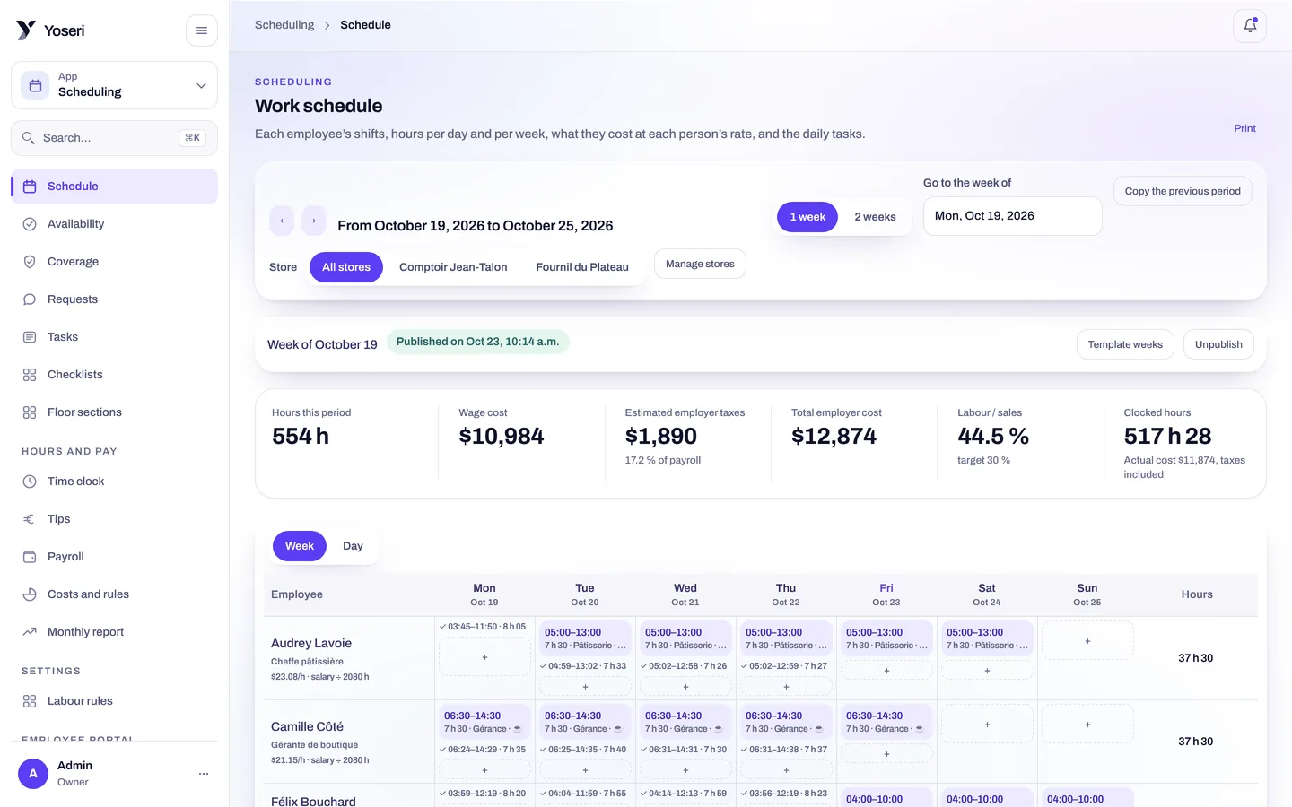Open the Schedule menu item
The width and height of the screenshot is (1292, 807).
coord(115,187)
